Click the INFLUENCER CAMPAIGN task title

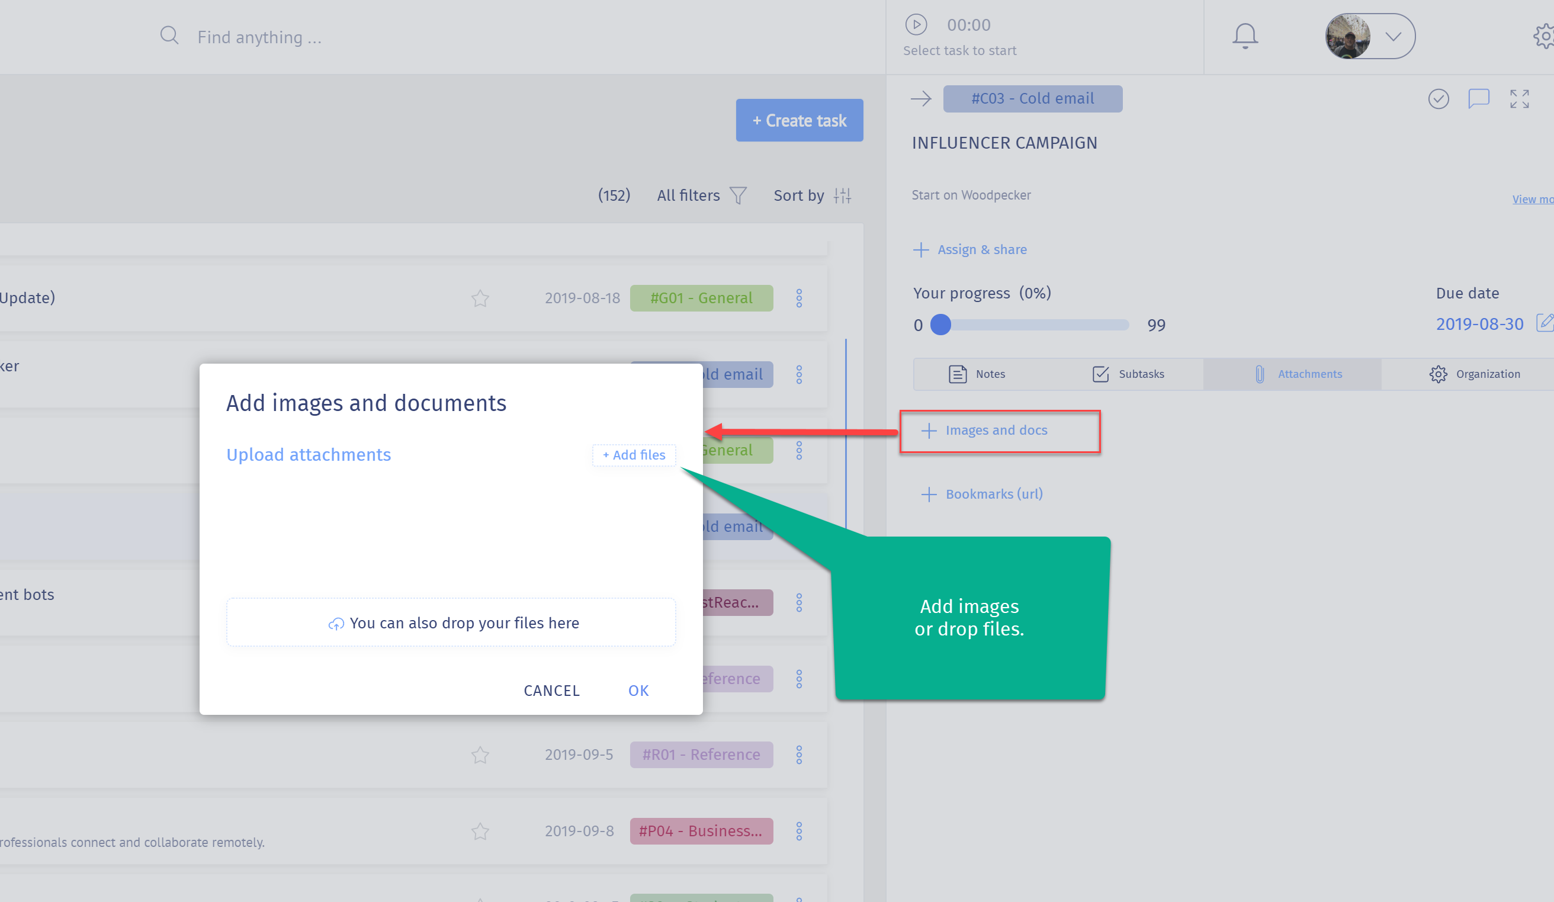(1004, 143)
